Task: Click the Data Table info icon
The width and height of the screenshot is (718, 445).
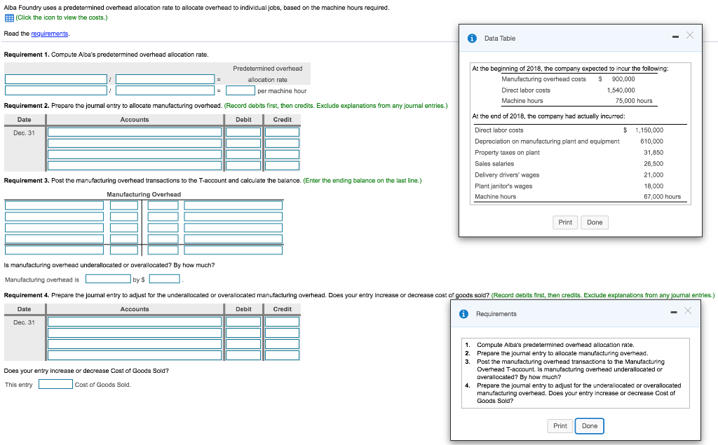Action: click(x=472, y=39)
